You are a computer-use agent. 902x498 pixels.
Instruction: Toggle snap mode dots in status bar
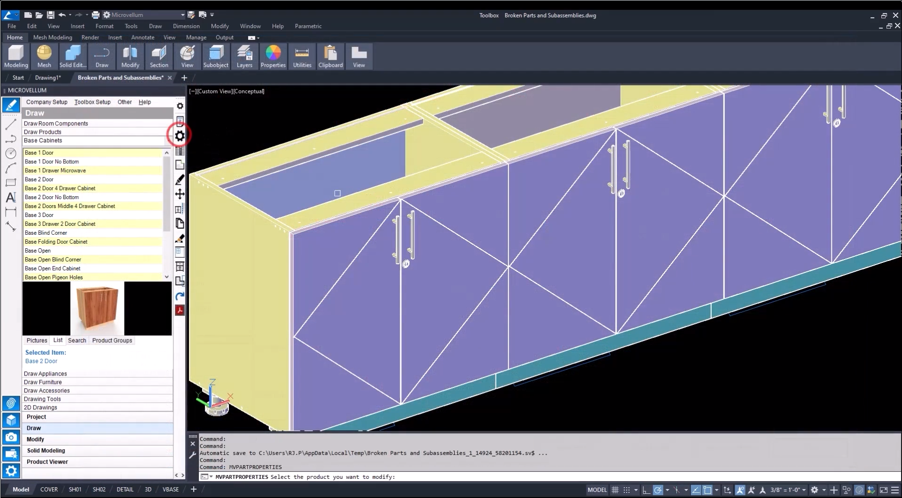click(627, 490)
